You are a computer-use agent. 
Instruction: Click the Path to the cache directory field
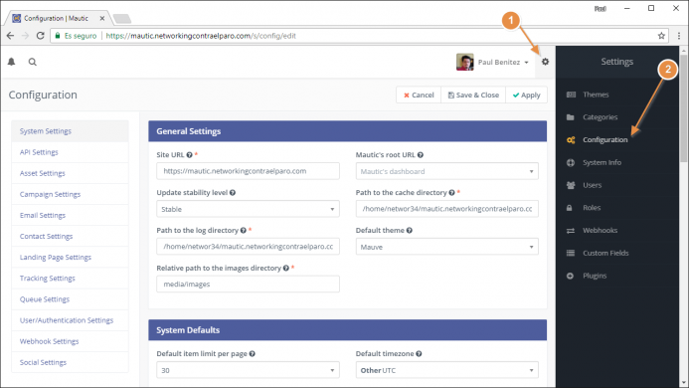[446, 209]
